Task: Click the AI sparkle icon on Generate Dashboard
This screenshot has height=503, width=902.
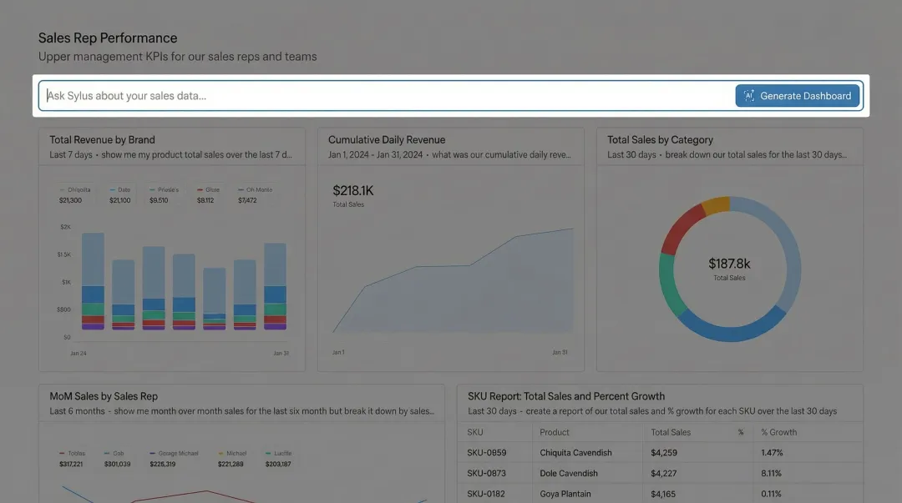Action: [749, 95]
